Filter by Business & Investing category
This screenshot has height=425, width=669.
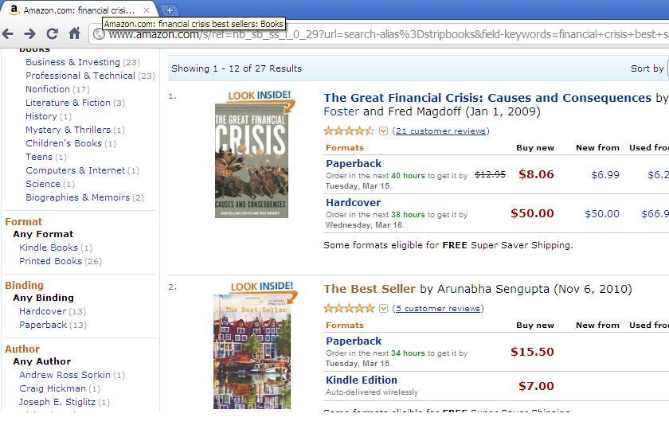(72, 62)
